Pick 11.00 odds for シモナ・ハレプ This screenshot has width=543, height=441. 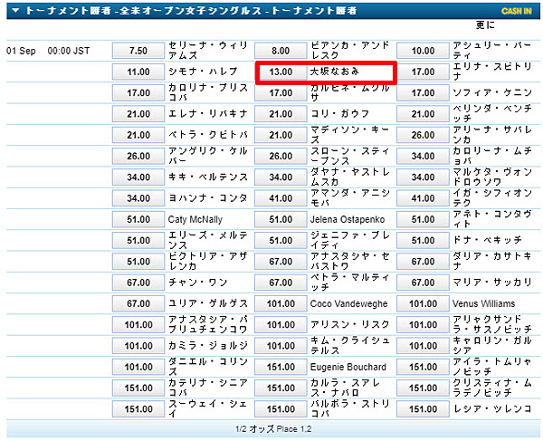tap(138, 72)
